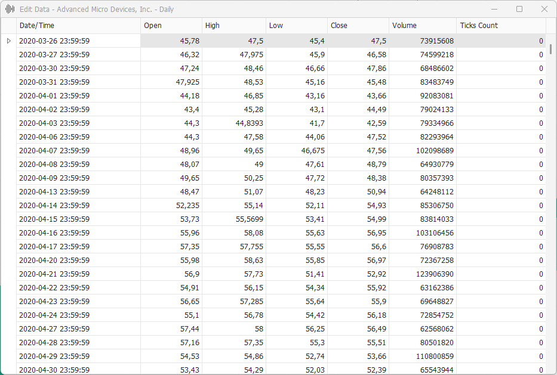Click Open value 52,235
557x375 pixels.
point(171,206)
